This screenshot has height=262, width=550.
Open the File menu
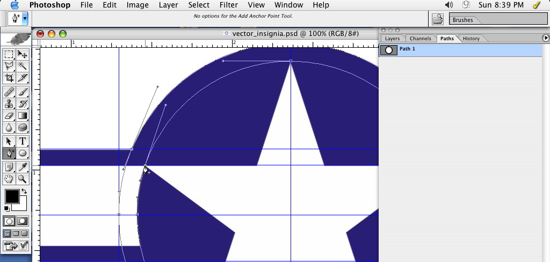(86, 5)
